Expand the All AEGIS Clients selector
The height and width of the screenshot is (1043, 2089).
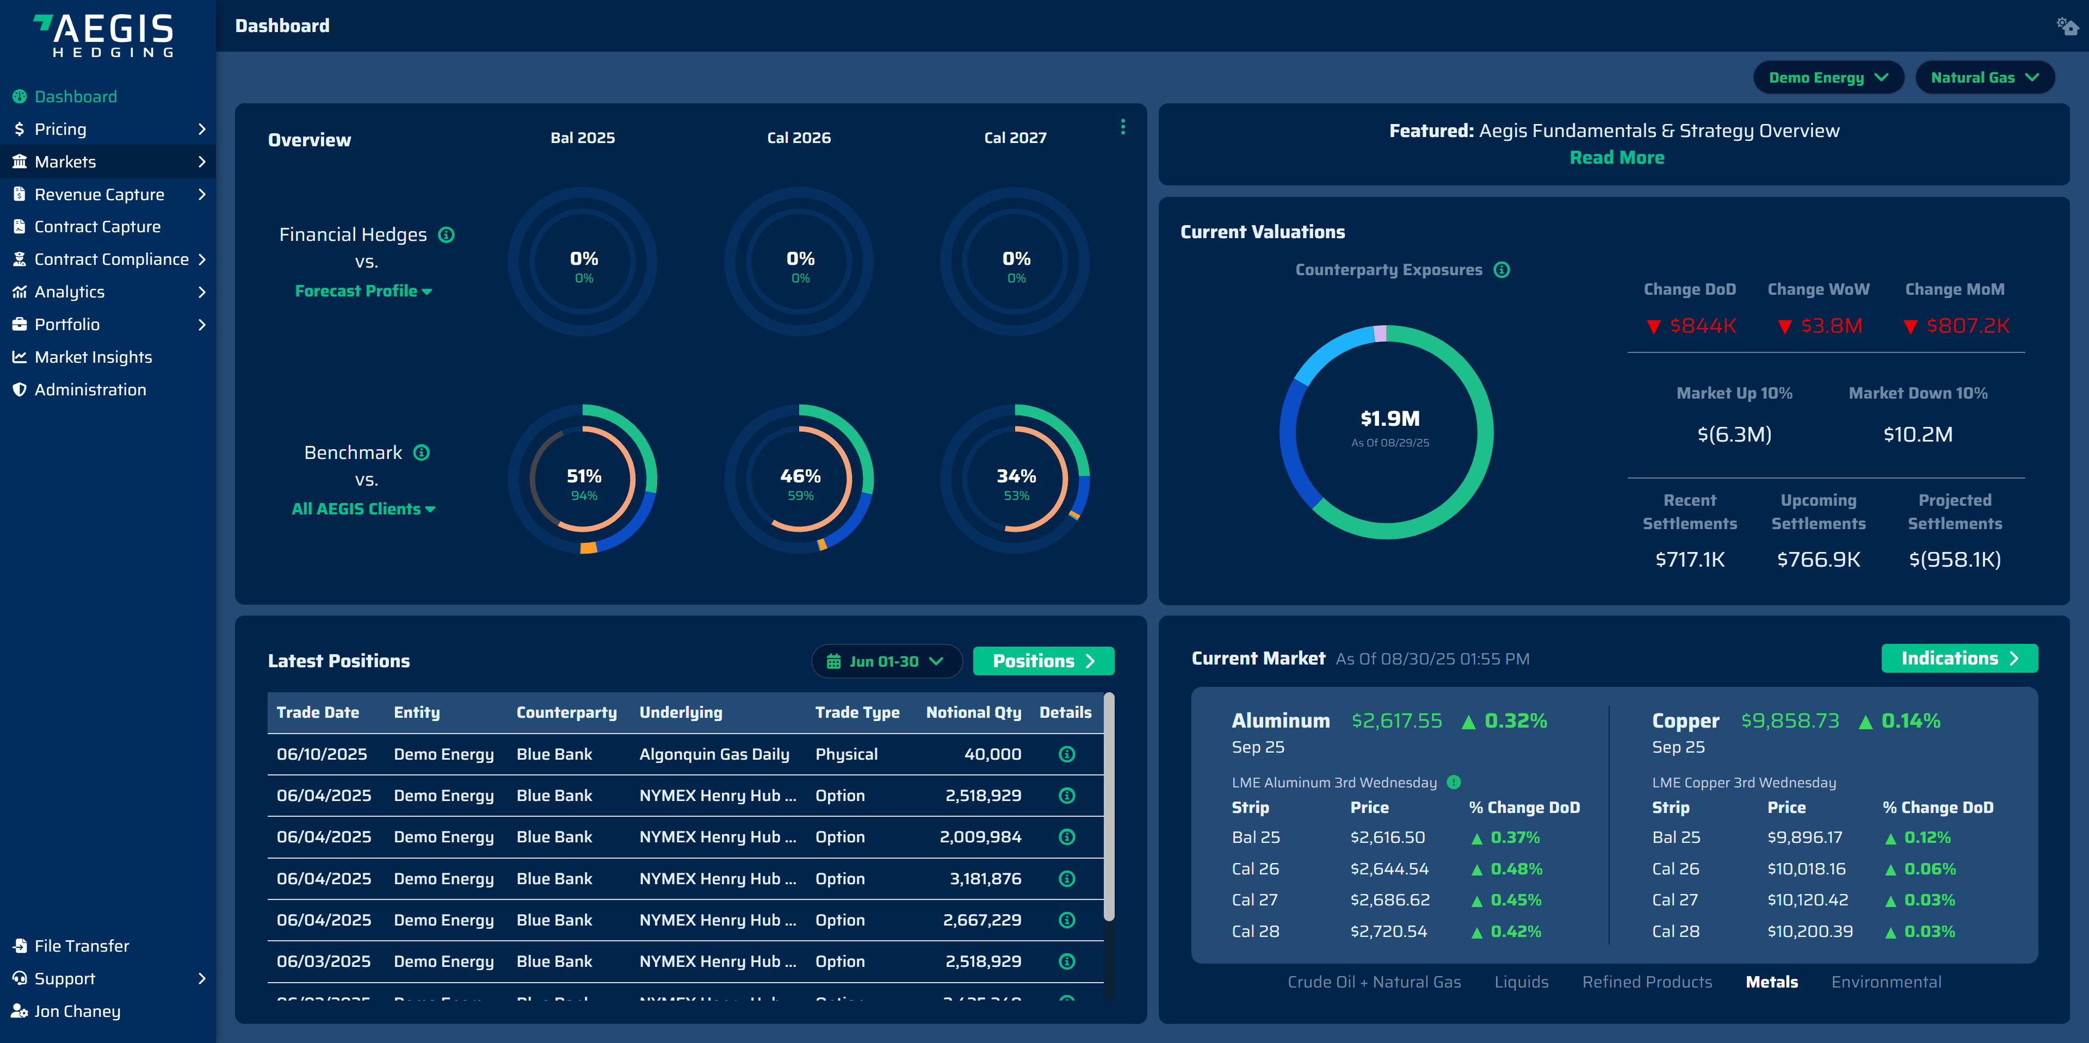(x=363, y=508)
